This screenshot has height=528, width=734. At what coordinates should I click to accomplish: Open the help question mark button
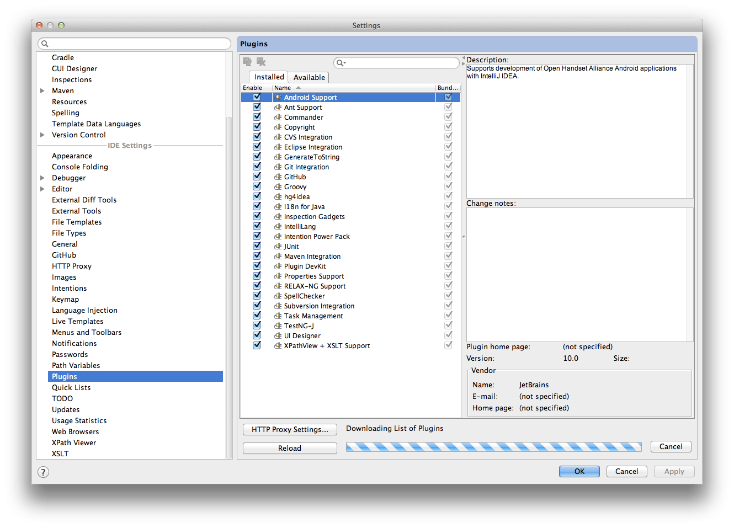click(43, 472)
